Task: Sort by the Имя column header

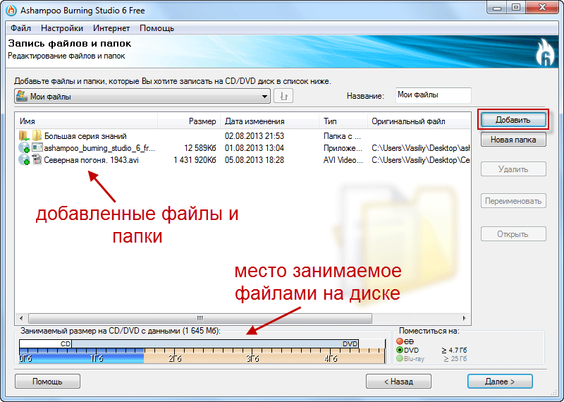Action: point(86,121)
